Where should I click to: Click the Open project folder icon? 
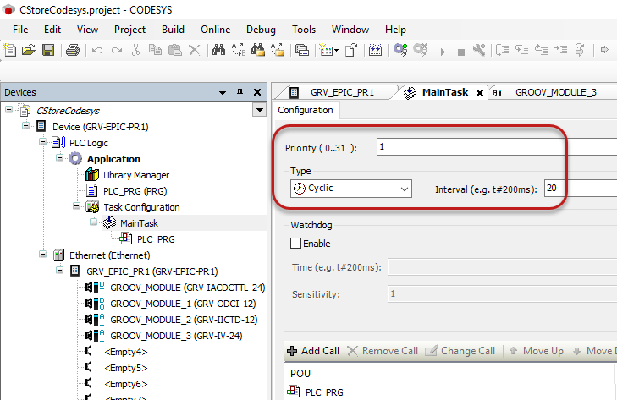tap(29, 51)
